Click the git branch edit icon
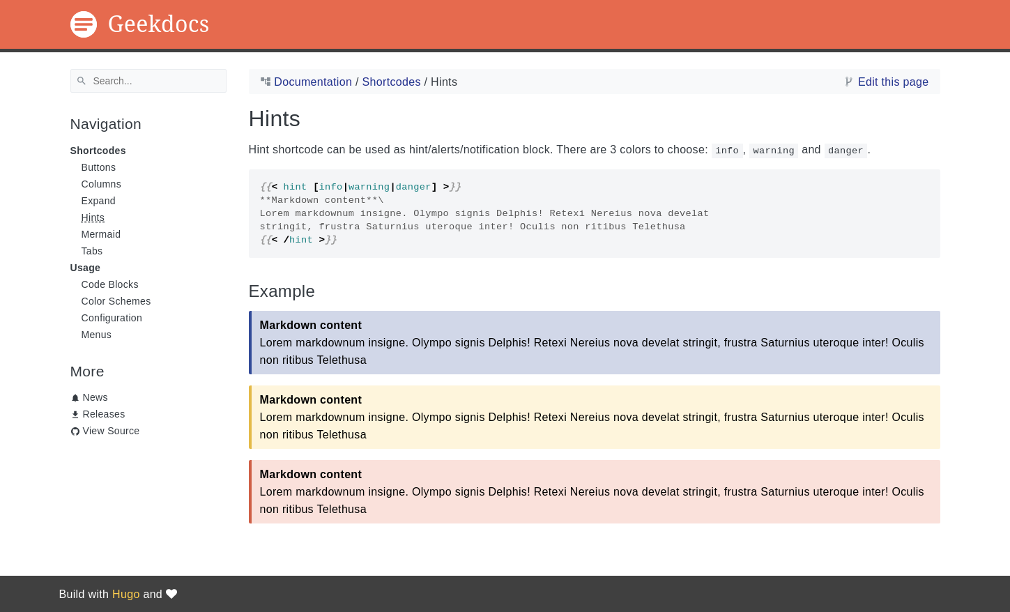1010x612 pixels. click(848, 82)
